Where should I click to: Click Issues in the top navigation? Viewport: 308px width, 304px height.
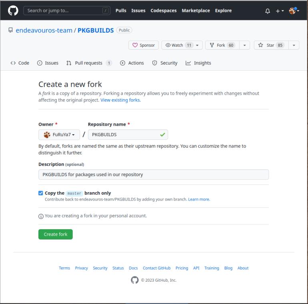coord(138,11)
